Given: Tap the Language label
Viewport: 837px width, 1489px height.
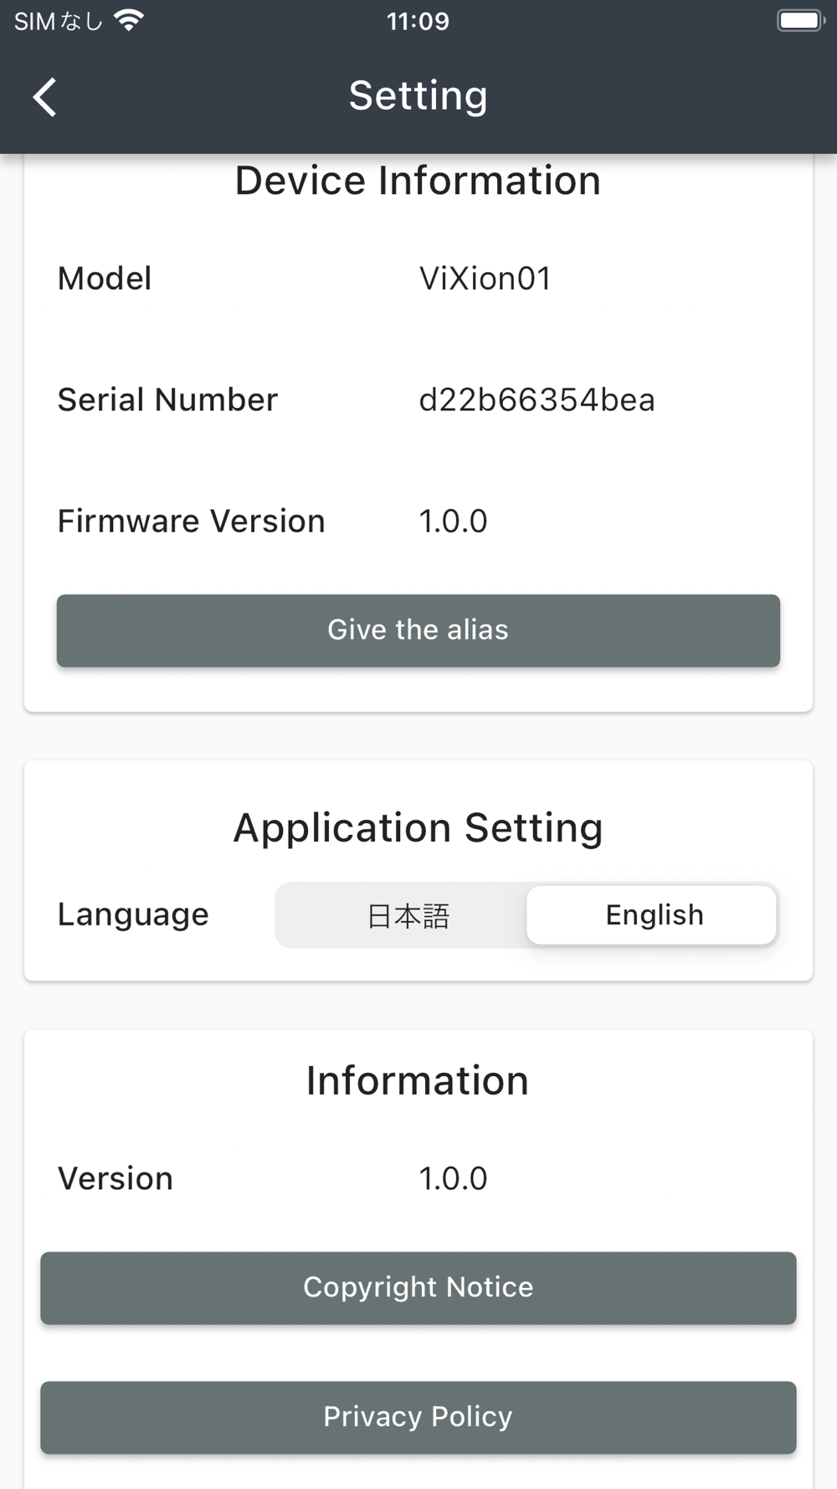Looking at the screenshot, I should click(x=133, y=915).
